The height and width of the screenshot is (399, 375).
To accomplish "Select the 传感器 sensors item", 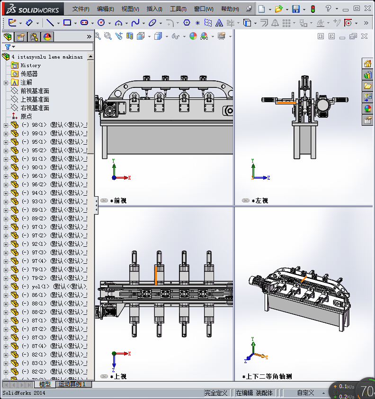I will click(29, 74).
